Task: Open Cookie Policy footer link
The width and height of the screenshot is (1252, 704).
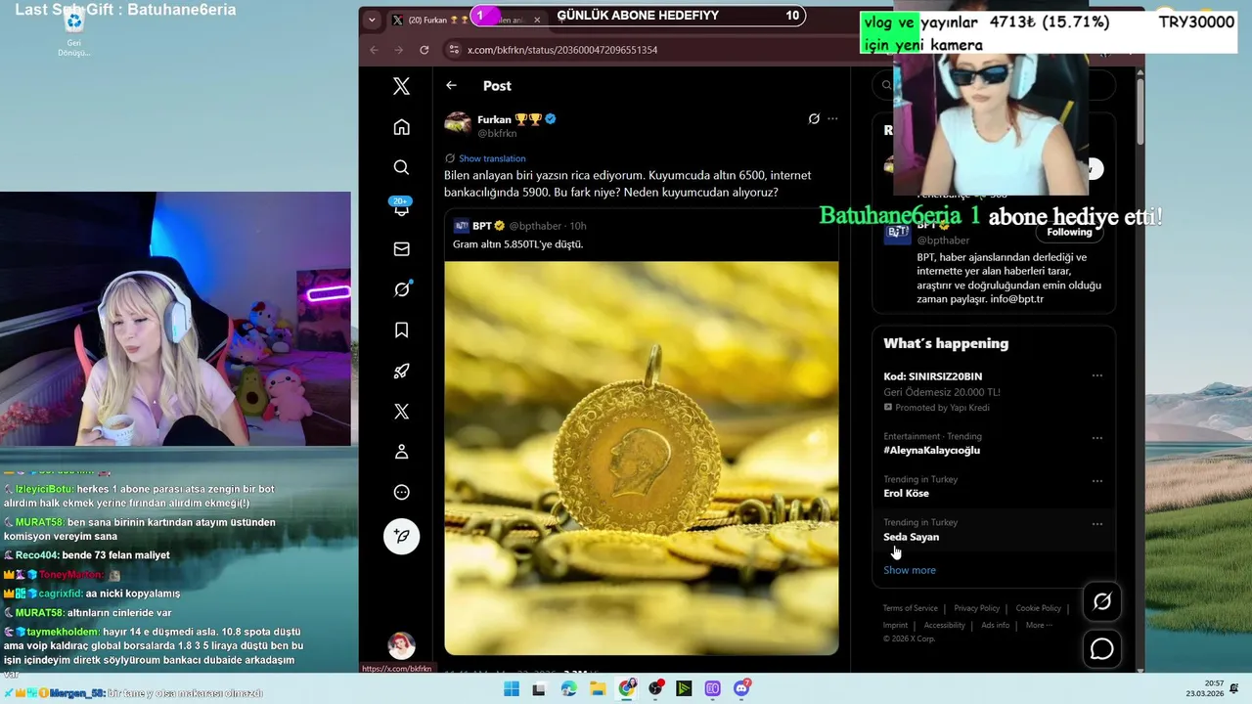Action: coord(1038,608)
